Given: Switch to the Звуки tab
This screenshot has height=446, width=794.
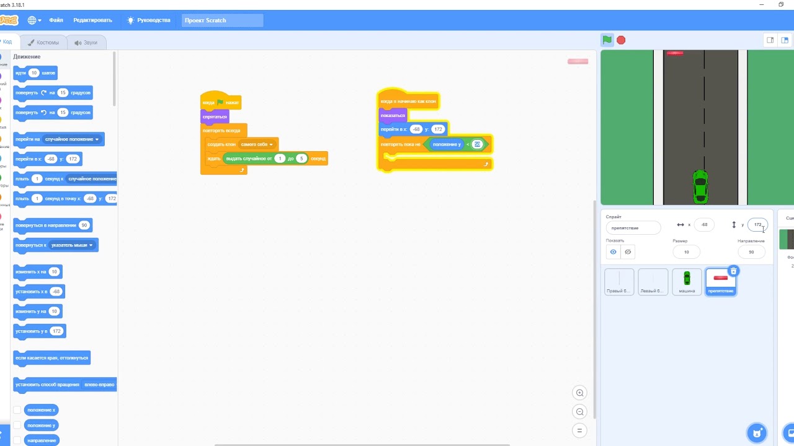Looking at the screenshot, I should [86, 43].
